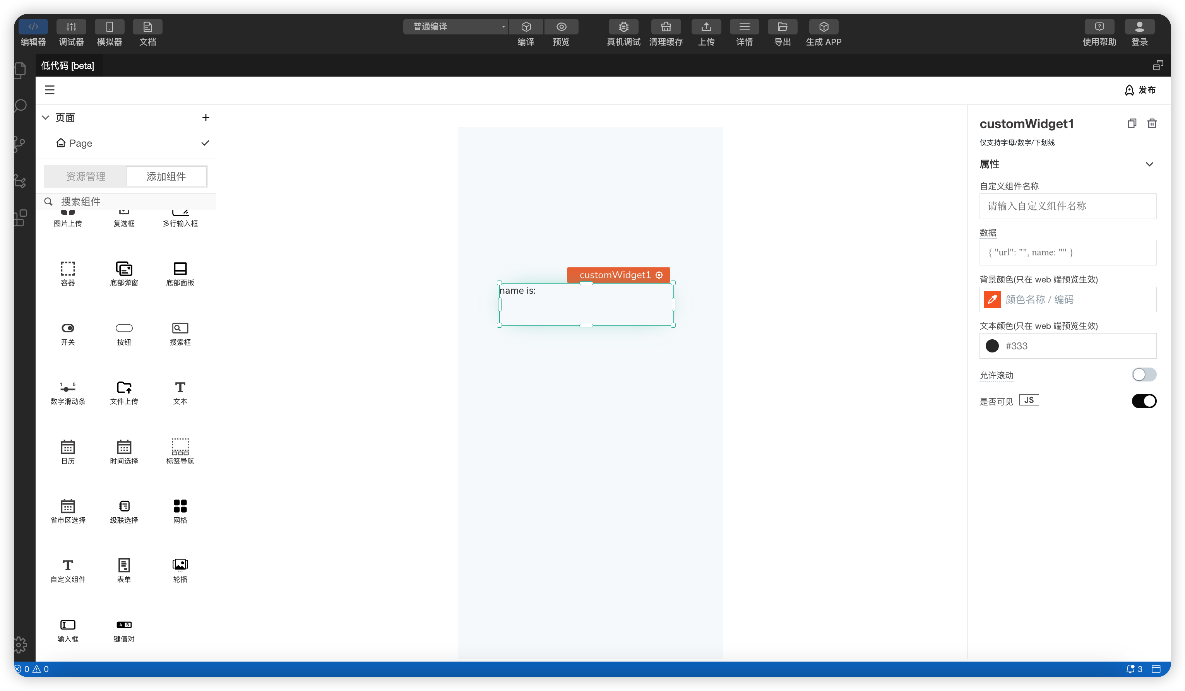Collapse the 属性 section chevron
The width and height of the screenshot is (1185, 691).
1149,164
